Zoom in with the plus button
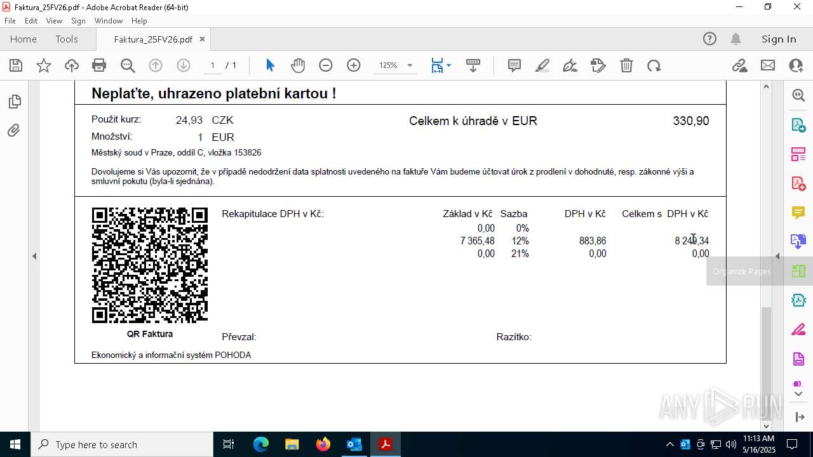Image resolution: width=813 pixels, height=457 pixels. [x=354, y=65]
